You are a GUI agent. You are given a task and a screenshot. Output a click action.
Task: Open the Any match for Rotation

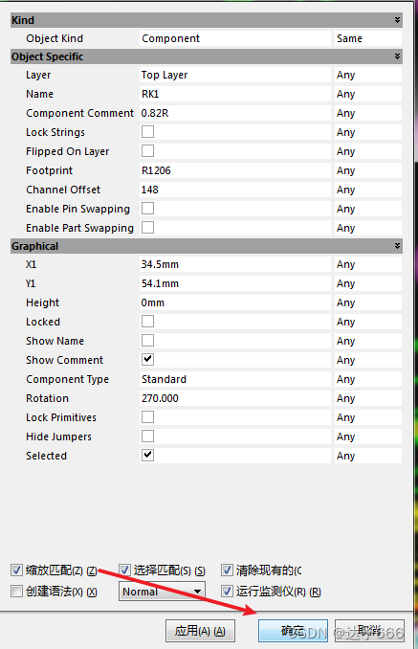point(368,398)
